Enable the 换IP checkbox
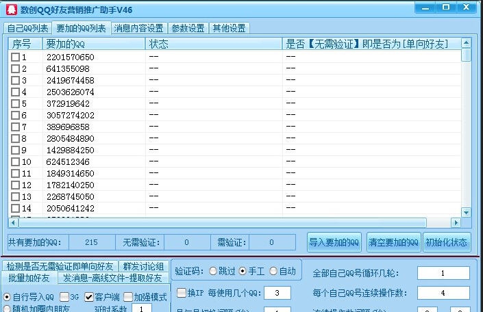Viewport: 483px width, 312px height. coord(182,293)
